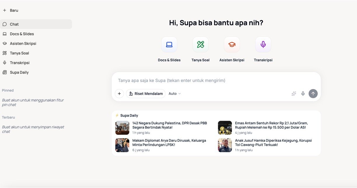
Task: Open Docs & Slides in sidebar
Action: click(x=36, y=34)
